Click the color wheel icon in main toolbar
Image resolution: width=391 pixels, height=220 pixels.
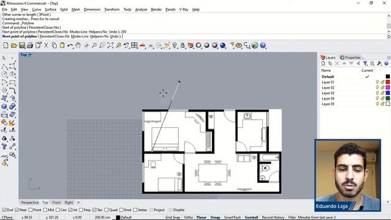coord(199,45)
